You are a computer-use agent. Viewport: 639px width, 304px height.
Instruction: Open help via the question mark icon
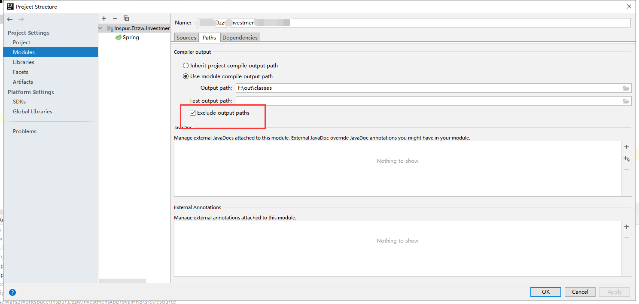pyautogui.click(x=12, y=292)
